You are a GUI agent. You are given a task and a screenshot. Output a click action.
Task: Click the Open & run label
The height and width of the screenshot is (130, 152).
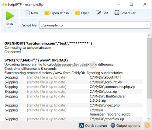point(60,13)
